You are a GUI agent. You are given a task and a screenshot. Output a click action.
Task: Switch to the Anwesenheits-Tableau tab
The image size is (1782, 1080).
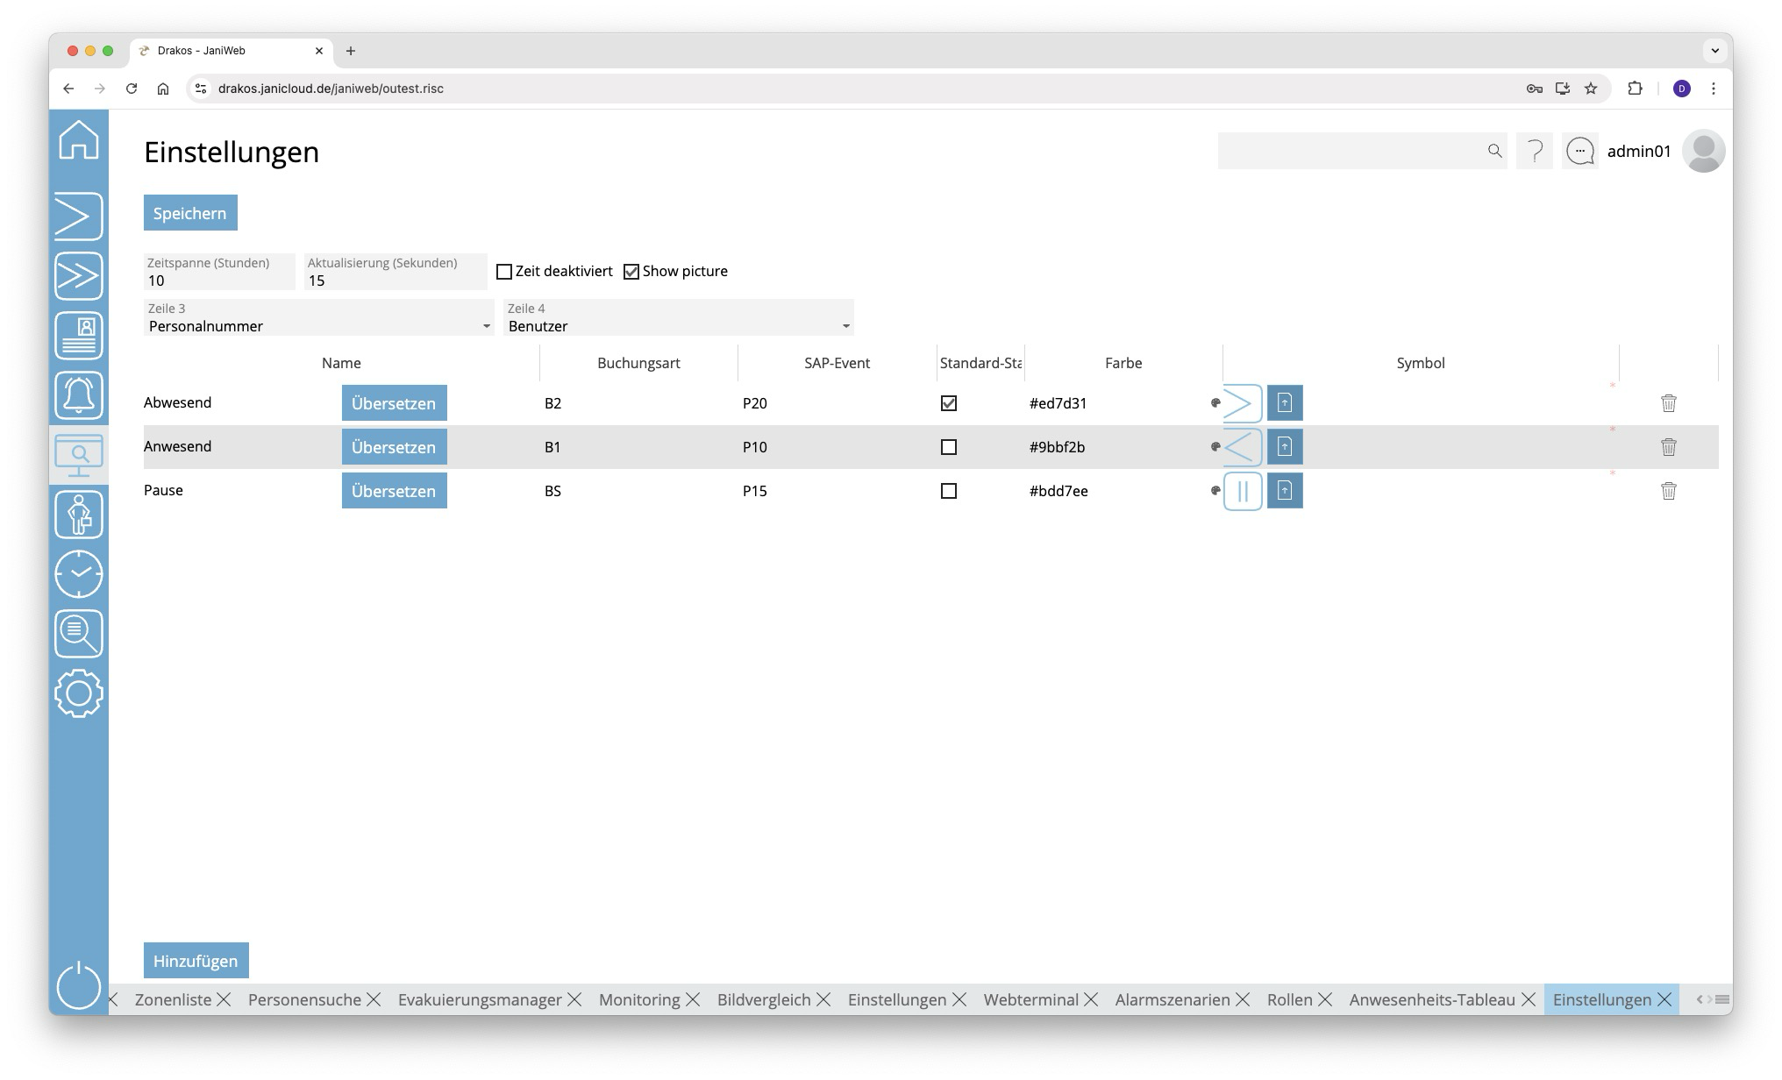pyautogui.click(x=1431, y=999)
